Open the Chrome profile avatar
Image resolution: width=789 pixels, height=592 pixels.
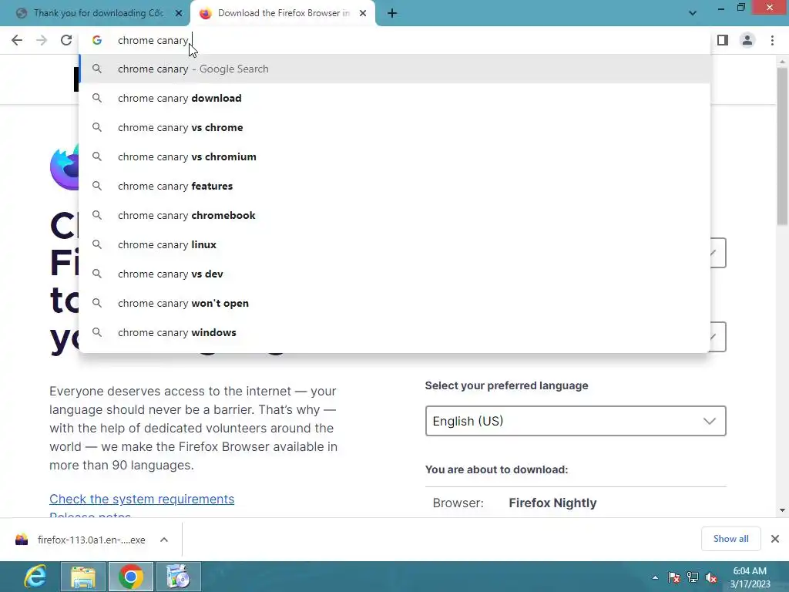[x=747, y=40]
